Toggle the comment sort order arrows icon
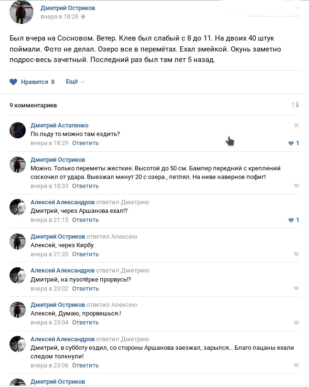 point(295,105)
